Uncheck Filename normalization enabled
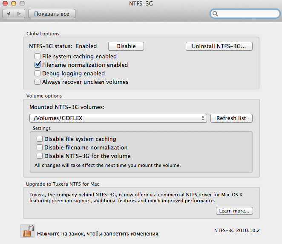Screen dimensions: 282x244 [x=37, y=65]
